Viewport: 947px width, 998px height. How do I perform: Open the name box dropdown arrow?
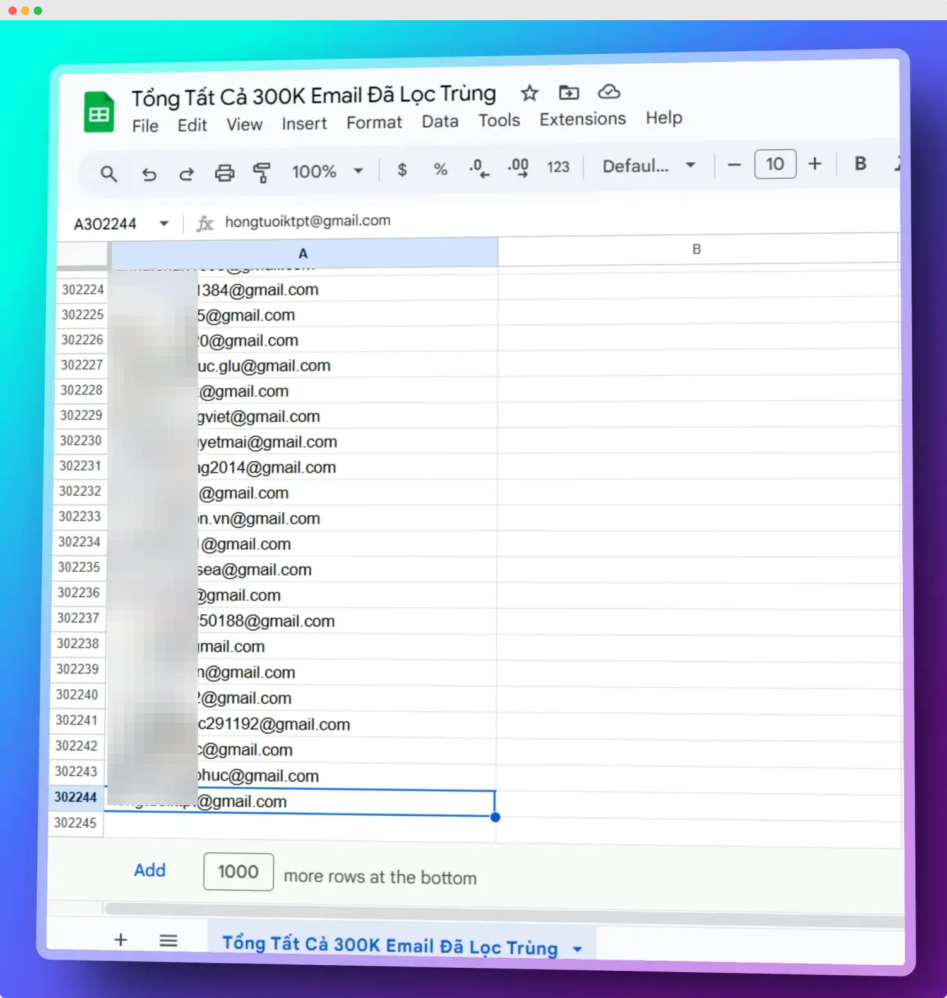tap(164, 223)
